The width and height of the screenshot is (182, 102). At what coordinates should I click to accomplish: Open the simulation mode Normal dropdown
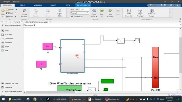pos(80,13)
